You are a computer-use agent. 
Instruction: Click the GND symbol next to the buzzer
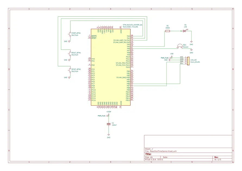coord(191,50)
